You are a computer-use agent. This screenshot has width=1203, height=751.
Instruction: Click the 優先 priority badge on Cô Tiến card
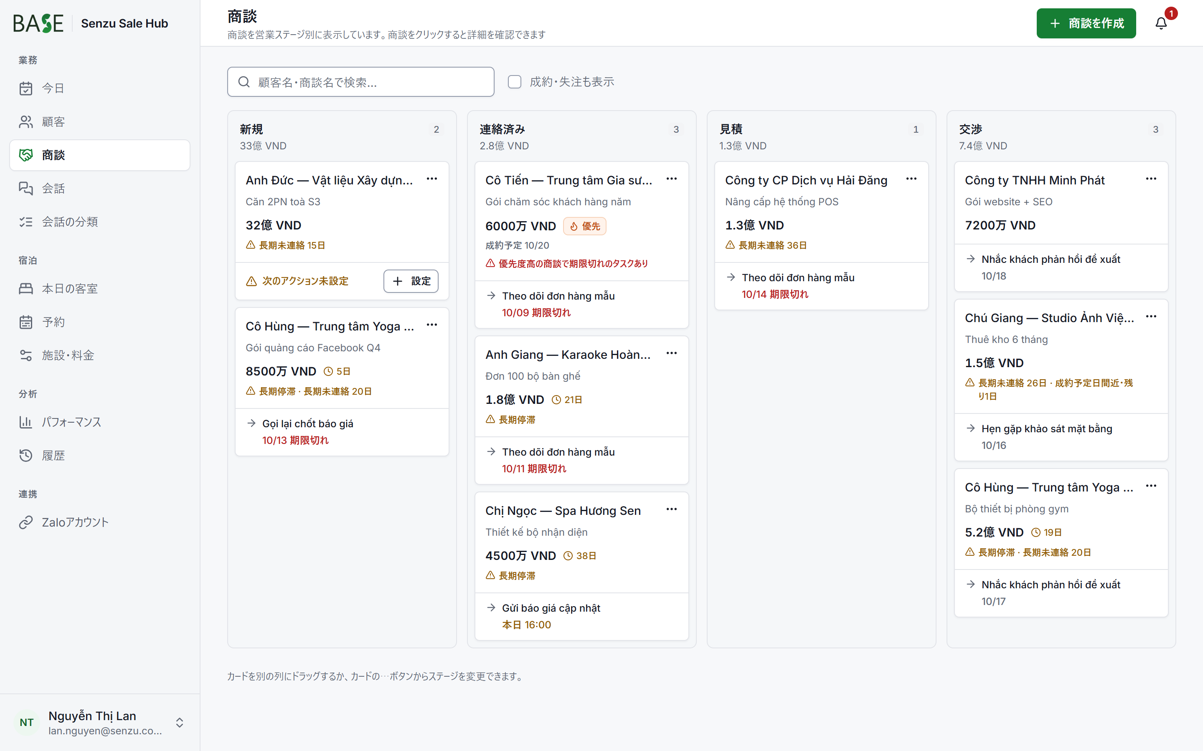(585, 226)
